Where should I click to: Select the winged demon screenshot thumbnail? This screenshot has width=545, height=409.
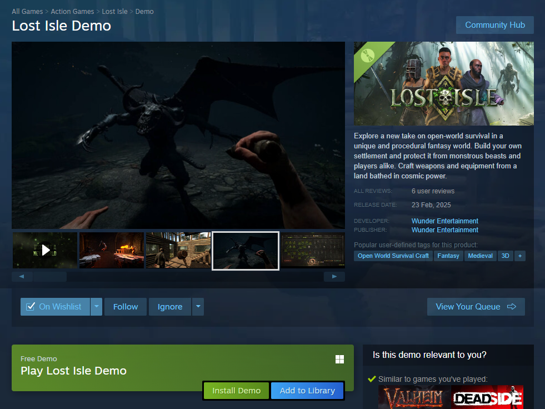246,251
